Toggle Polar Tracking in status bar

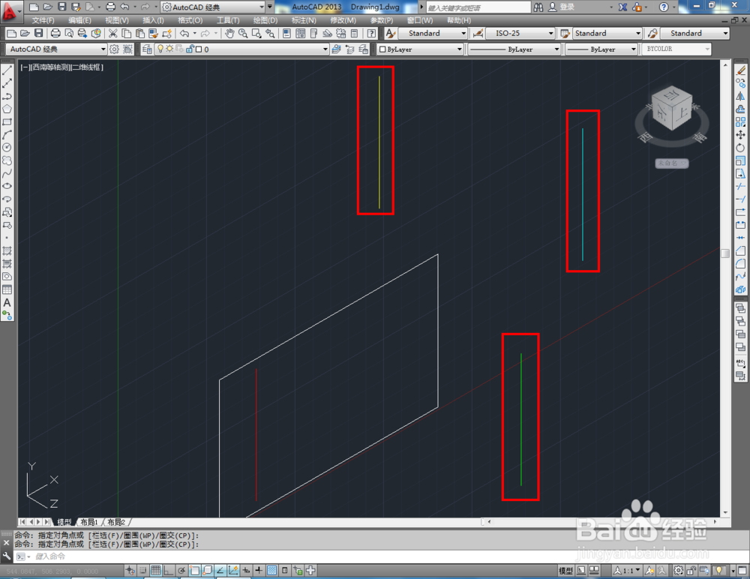pyautogui.click(x=181, y=571)
